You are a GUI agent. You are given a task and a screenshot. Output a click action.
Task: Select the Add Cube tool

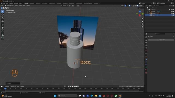click(2, 38)
